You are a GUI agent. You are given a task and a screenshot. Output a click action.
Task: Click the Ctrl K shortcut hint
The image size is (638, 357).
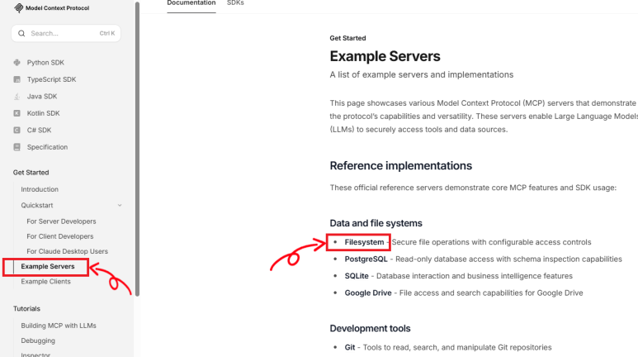(107, 33)
